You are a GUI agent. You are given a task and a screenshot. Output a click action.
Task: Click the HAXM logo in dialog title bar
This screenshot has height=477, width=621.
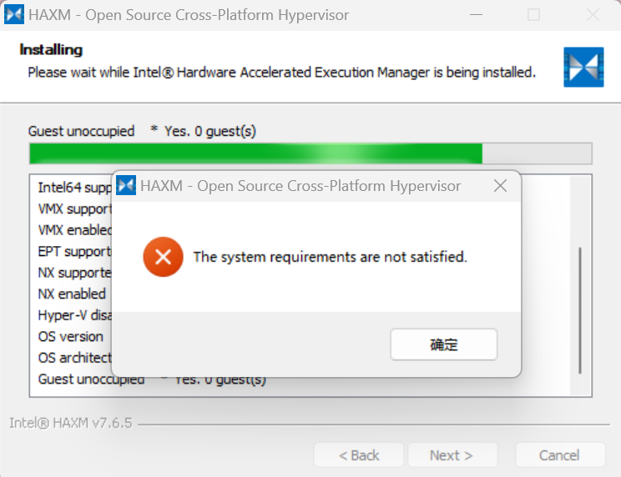point(126,185)
